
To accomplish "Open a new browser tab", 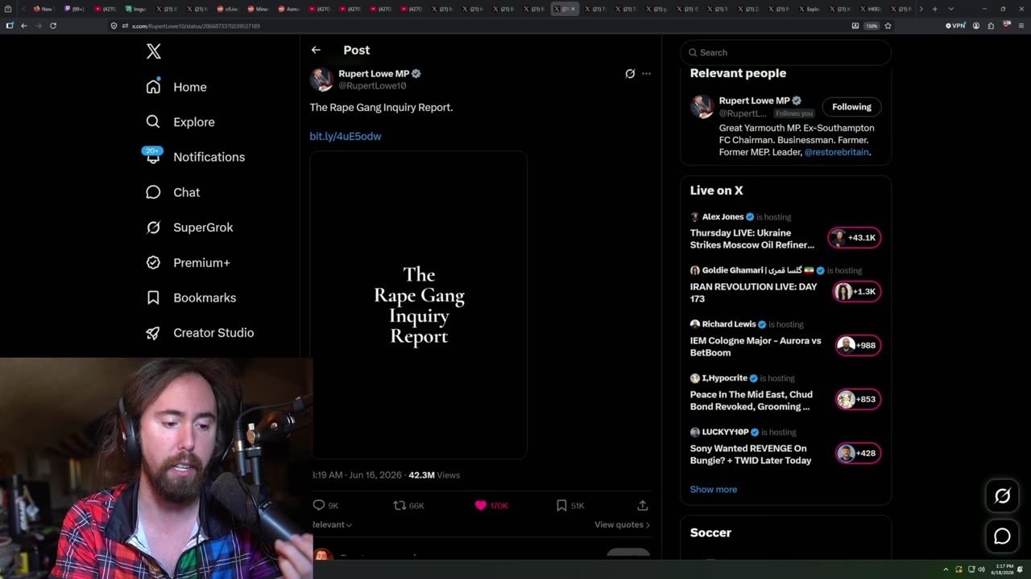I will 934,9.
